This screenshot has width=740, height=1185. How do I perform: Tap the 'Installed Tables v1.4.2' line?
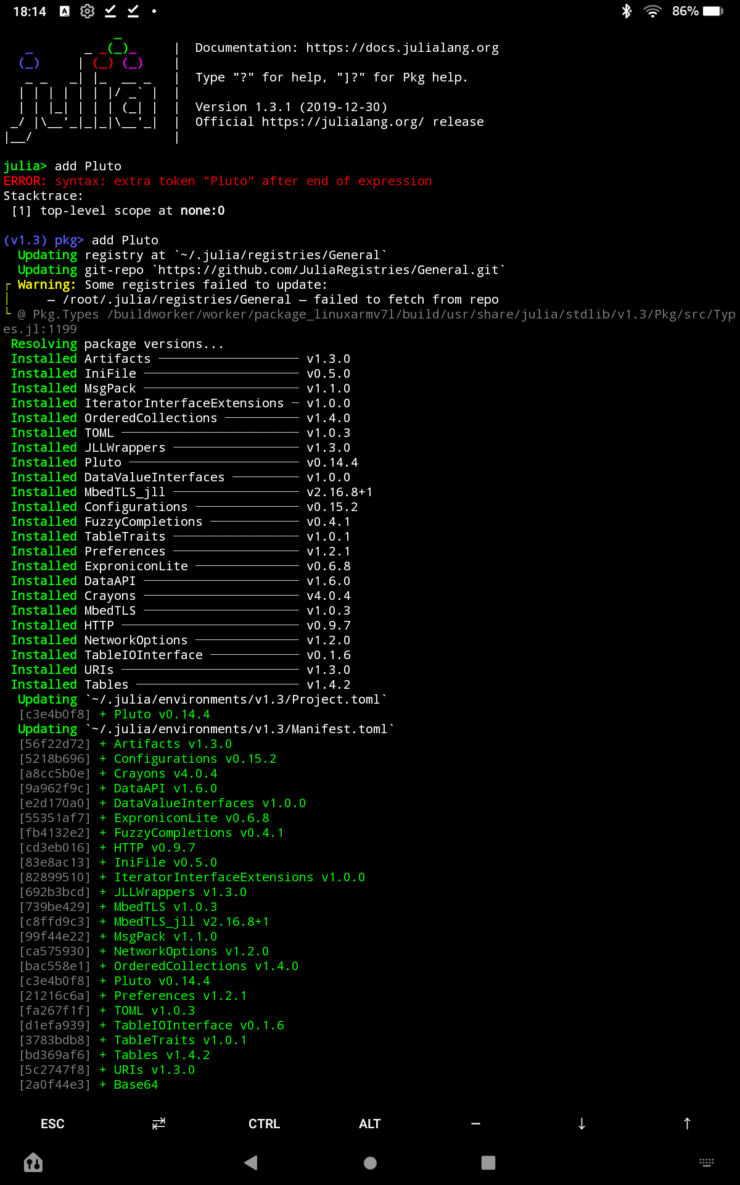pos(181,684)
